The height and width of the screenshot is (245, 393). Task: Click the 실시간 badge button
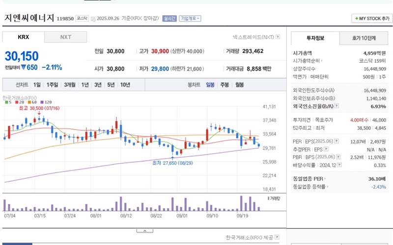coord(169,19)
